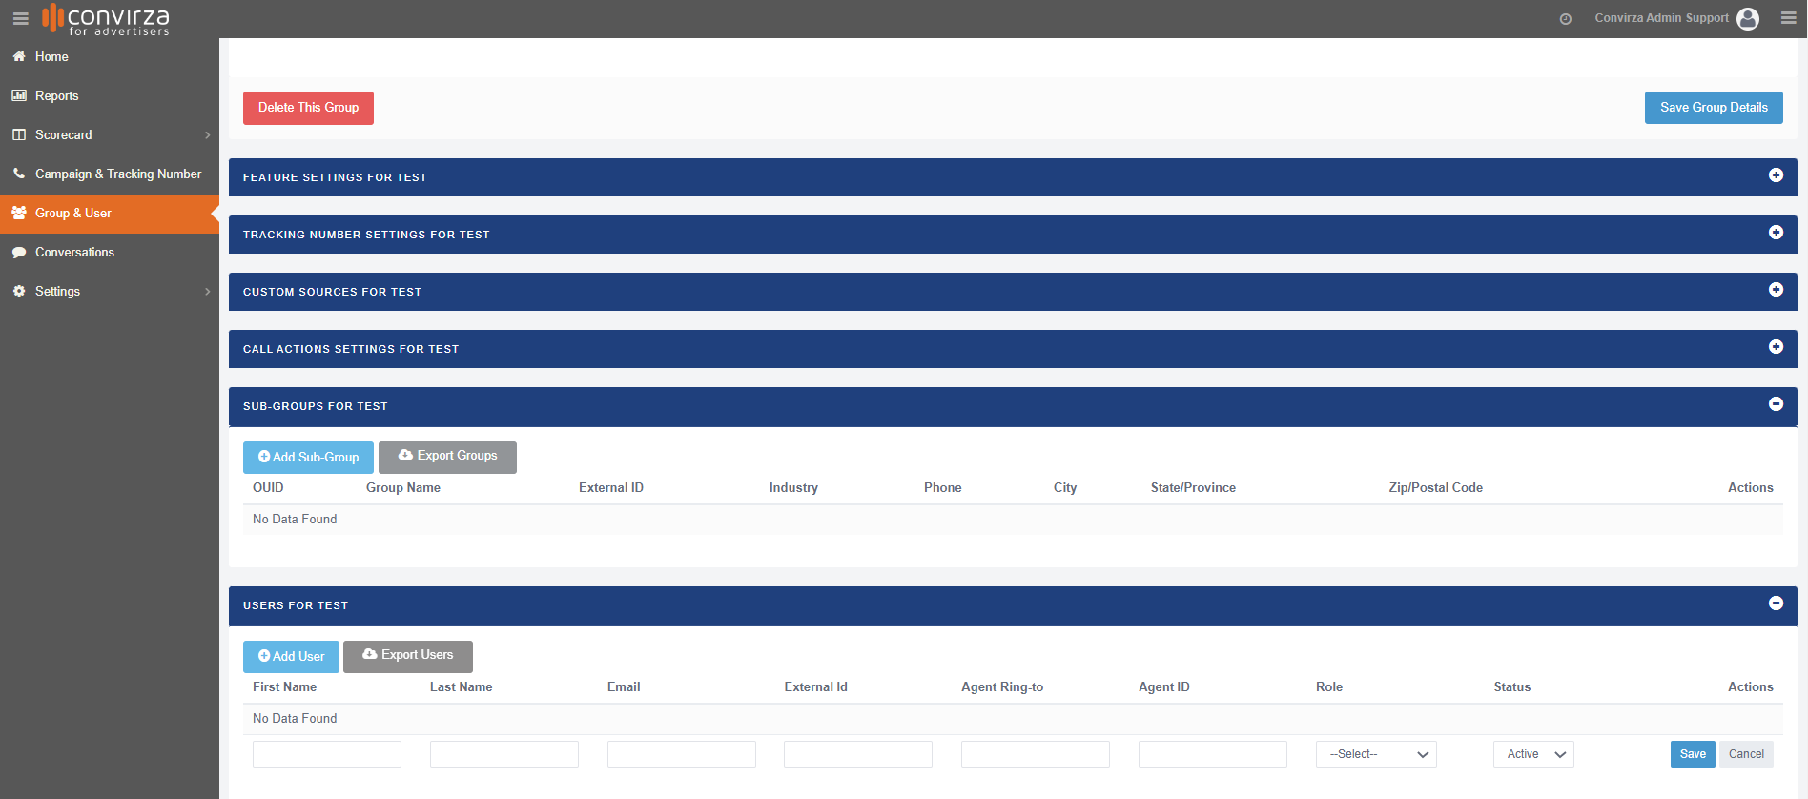Click the Industry column header
The height and width of the screenshot is (799, 1808).
click(793, 488)
